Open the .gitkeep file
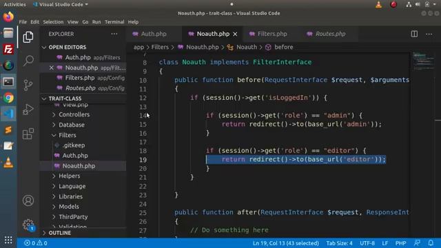Viewport: 441px width, 248px height. pyautogui.click(x=74, y=145)
